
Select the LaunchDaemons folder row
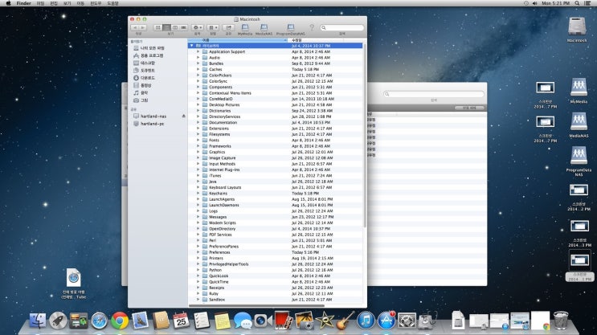tap(276, 205)
